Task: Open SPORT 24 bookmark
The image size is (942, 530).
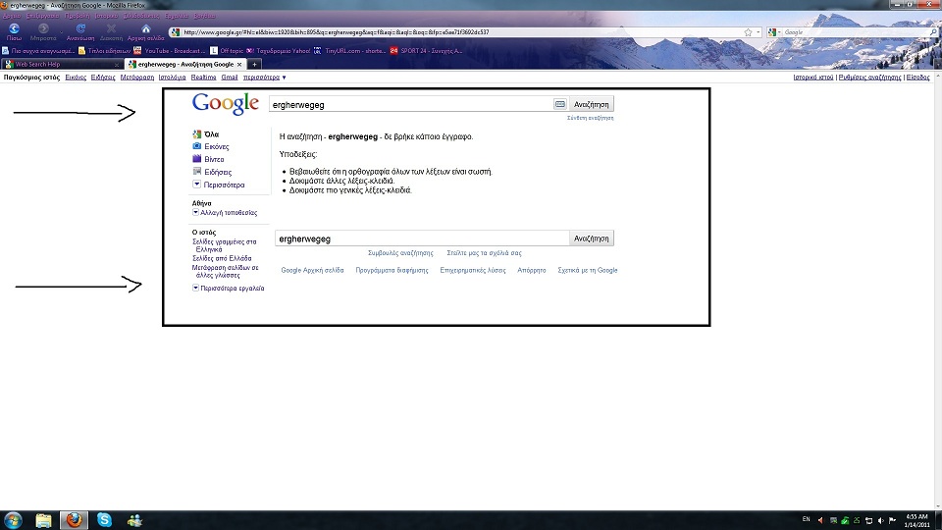Action: click(x=426, y=51)
